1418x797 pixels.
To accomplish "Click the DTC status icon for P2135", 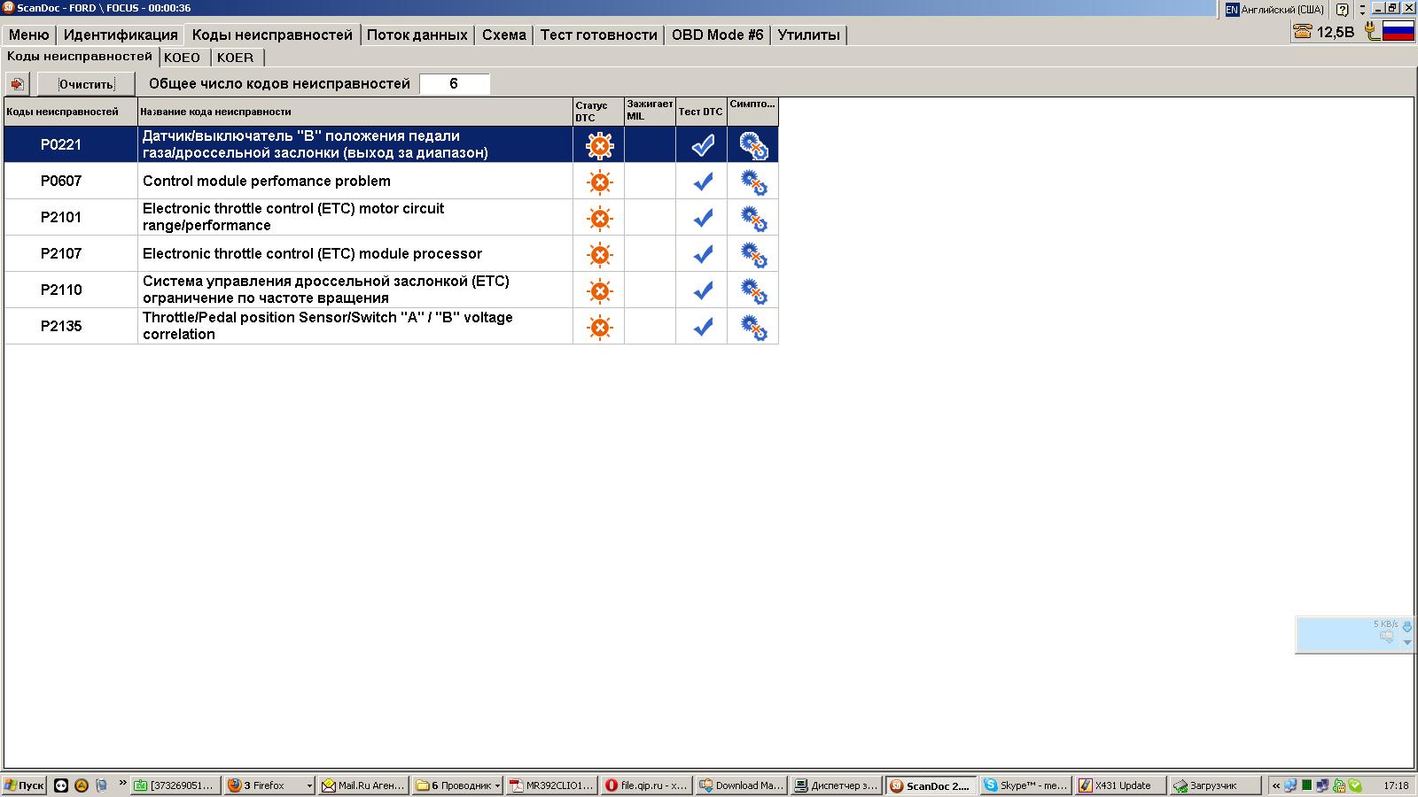I will click(x=600, y=328).
